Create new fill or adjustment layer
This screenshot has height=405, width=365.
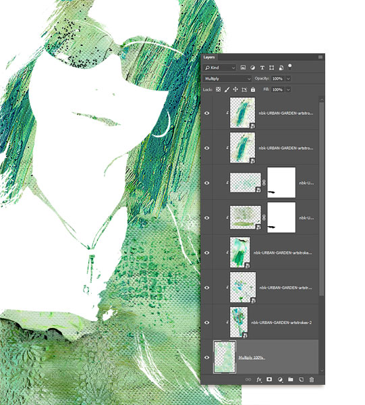click(x=280, y=379)
